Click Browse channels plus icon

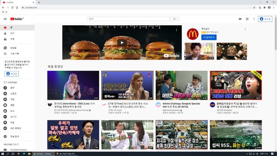pyautogui.click(x=5, y=136)
